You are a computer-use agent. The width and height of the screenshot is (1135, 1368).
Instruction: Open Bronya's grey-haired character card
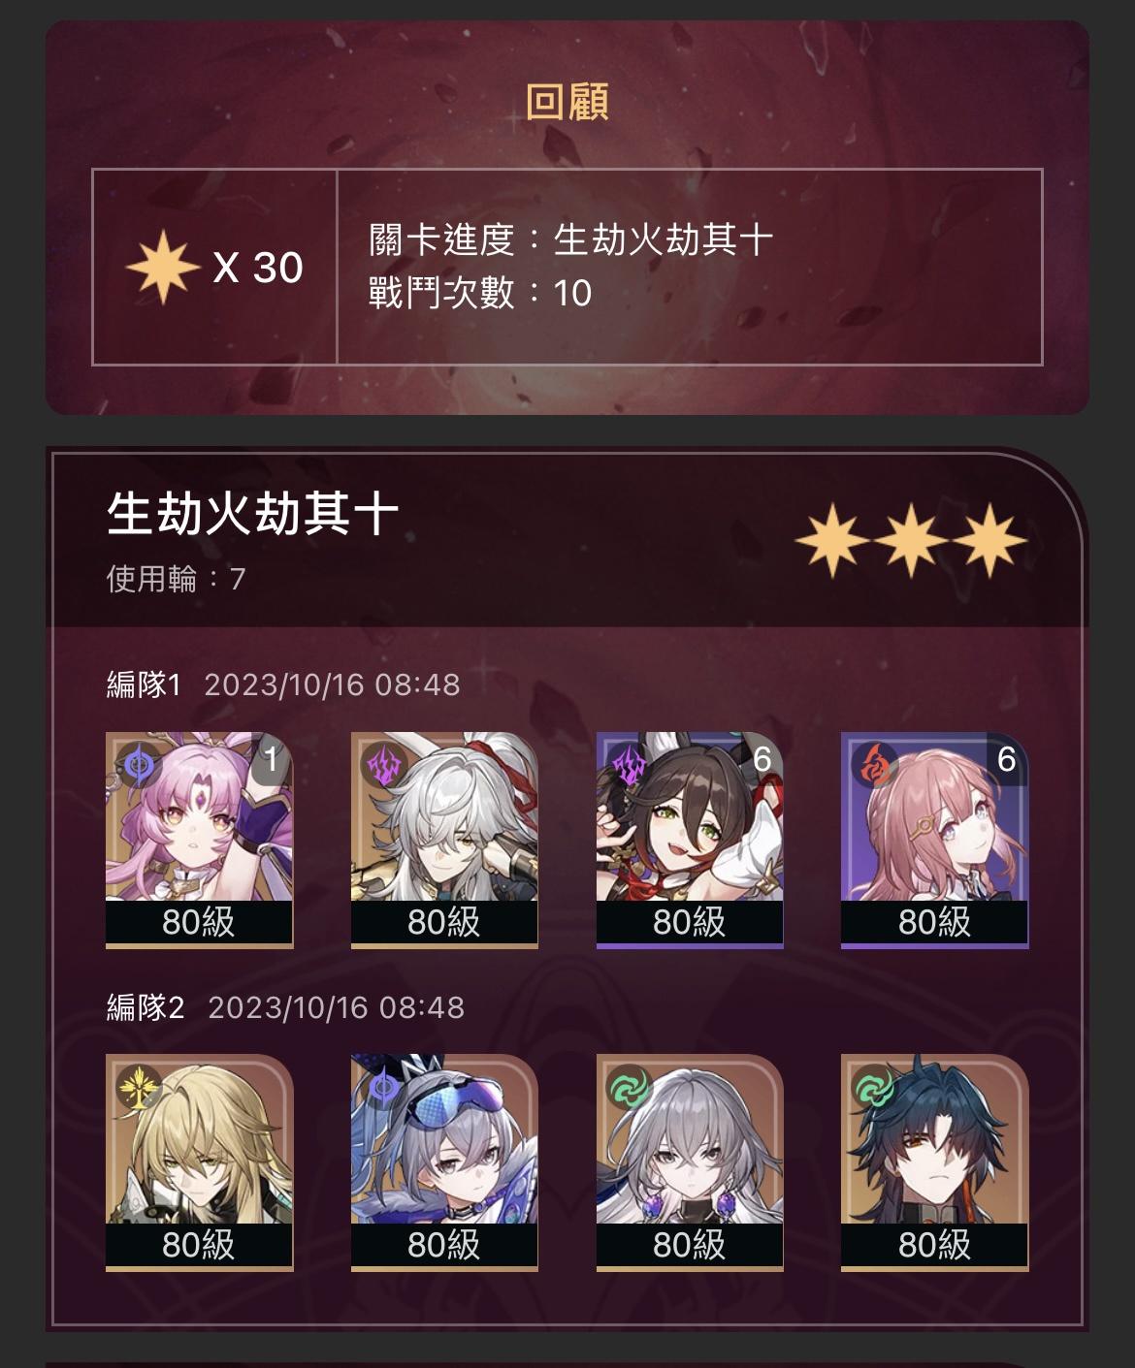pyautogui.click(x=690, y=1162)
